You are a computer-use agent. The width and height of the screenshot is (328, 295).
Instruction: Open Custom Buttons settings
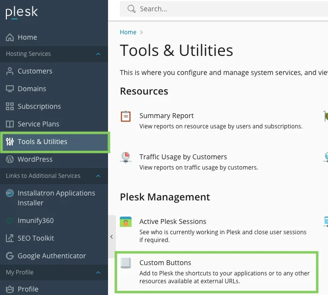coord(165,263)
